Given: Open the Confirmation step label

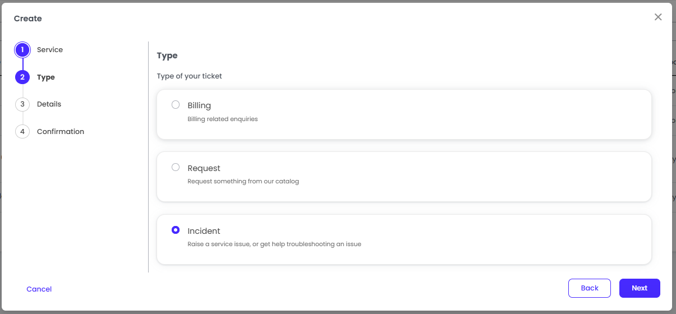Looking at the screenshot, I should click(61, 132).
